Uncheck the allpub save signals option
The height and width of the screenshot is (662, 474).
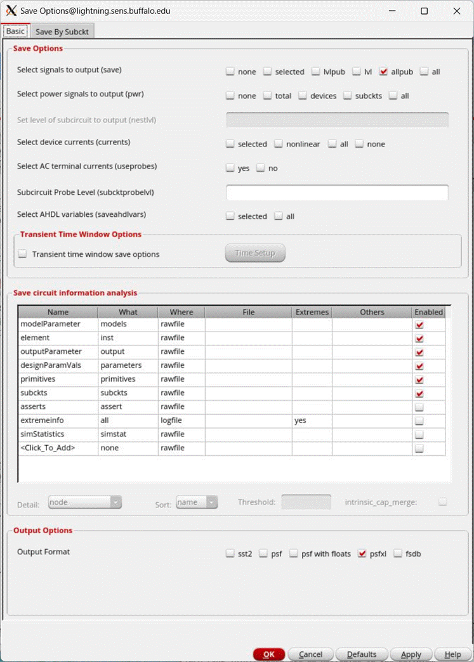coord(383,72)
